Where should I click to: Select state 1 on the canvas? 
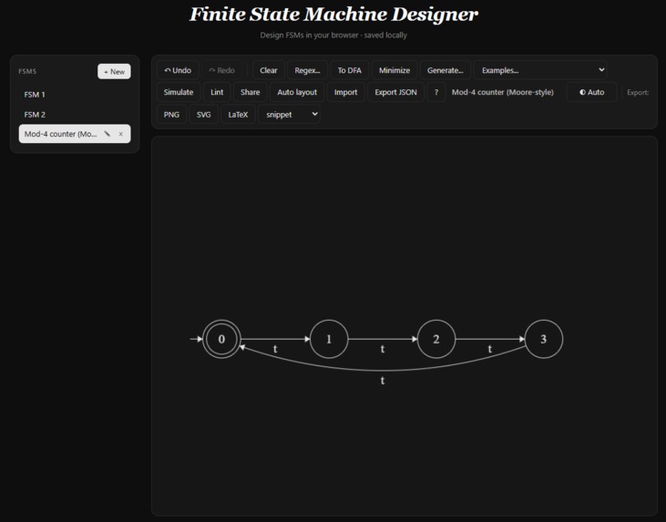pyautogui.click(x=329, y=339)
